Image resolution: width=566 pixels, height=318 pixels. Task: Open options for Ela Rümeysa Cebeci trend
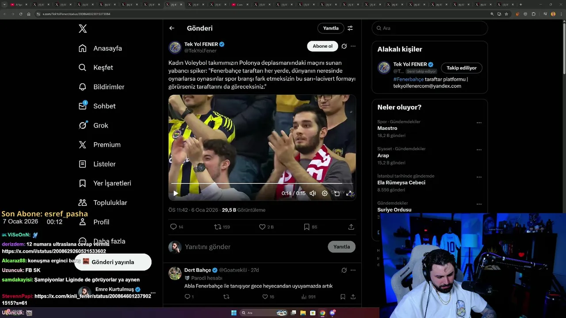pos(479,177)
